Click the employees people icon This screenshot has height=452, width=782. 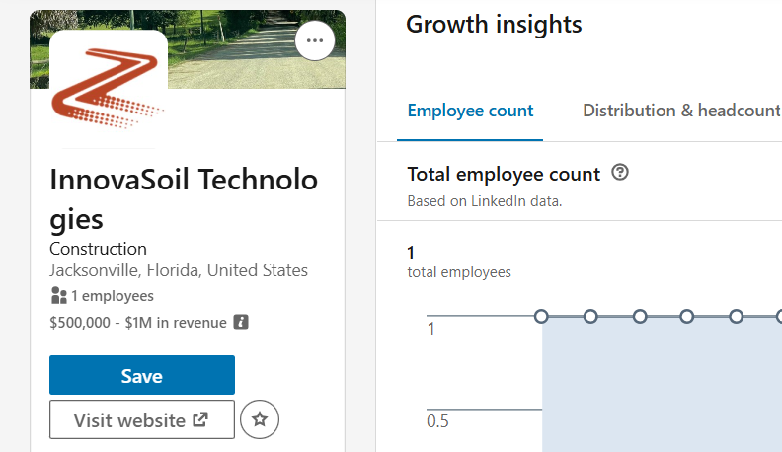click(x=59, y=295)
